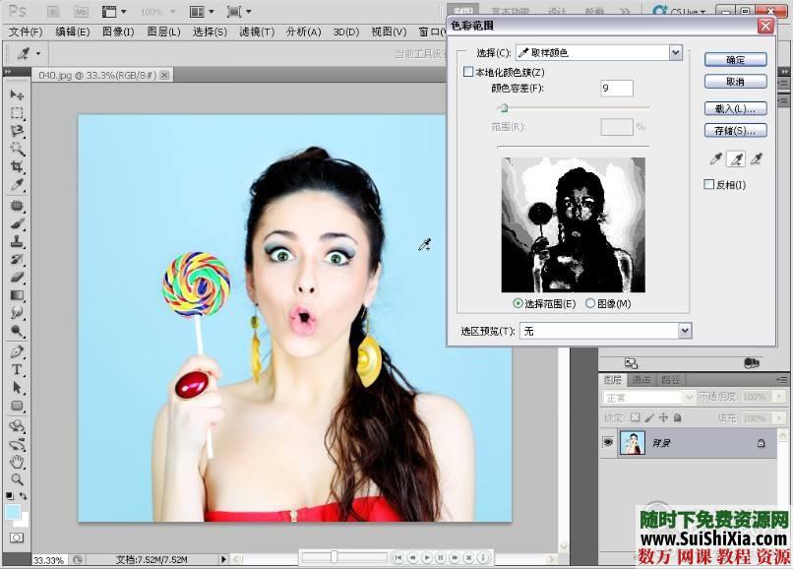Select the 3D Camera Rotate tool
Screen dimensions: 793x569
(x=17, y=444)
